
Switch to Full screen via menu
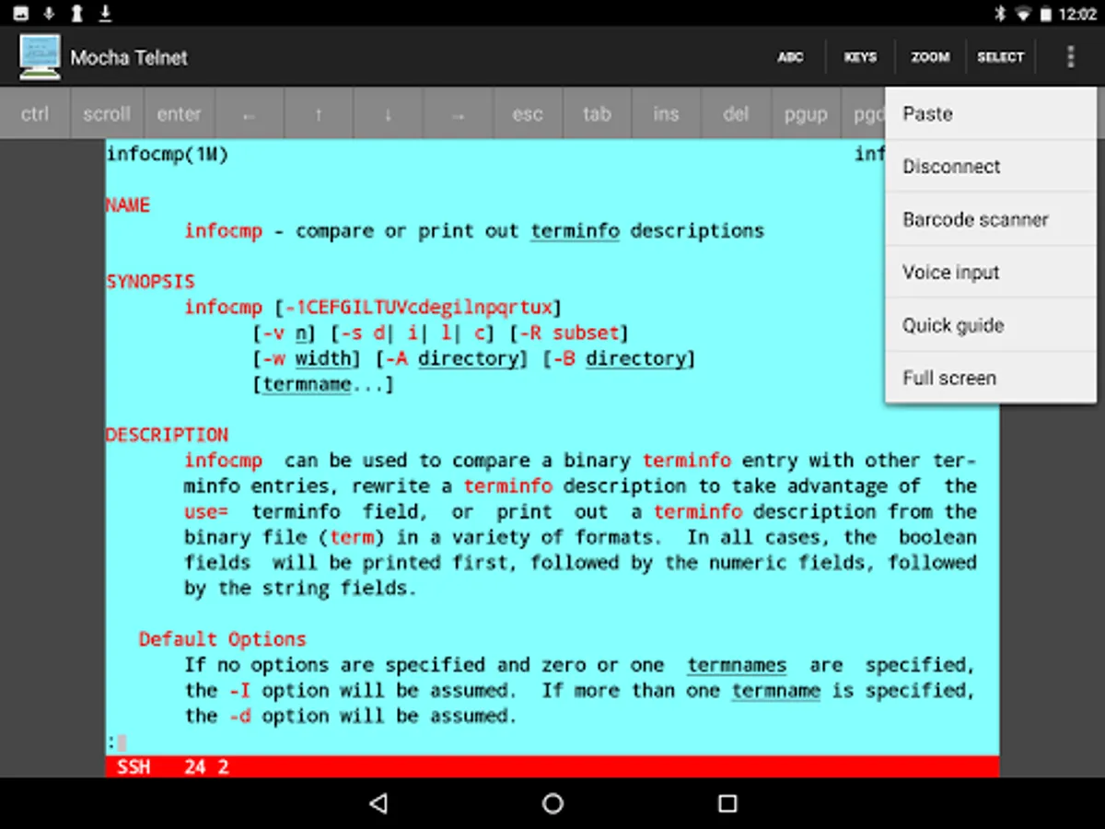point(991,378)
